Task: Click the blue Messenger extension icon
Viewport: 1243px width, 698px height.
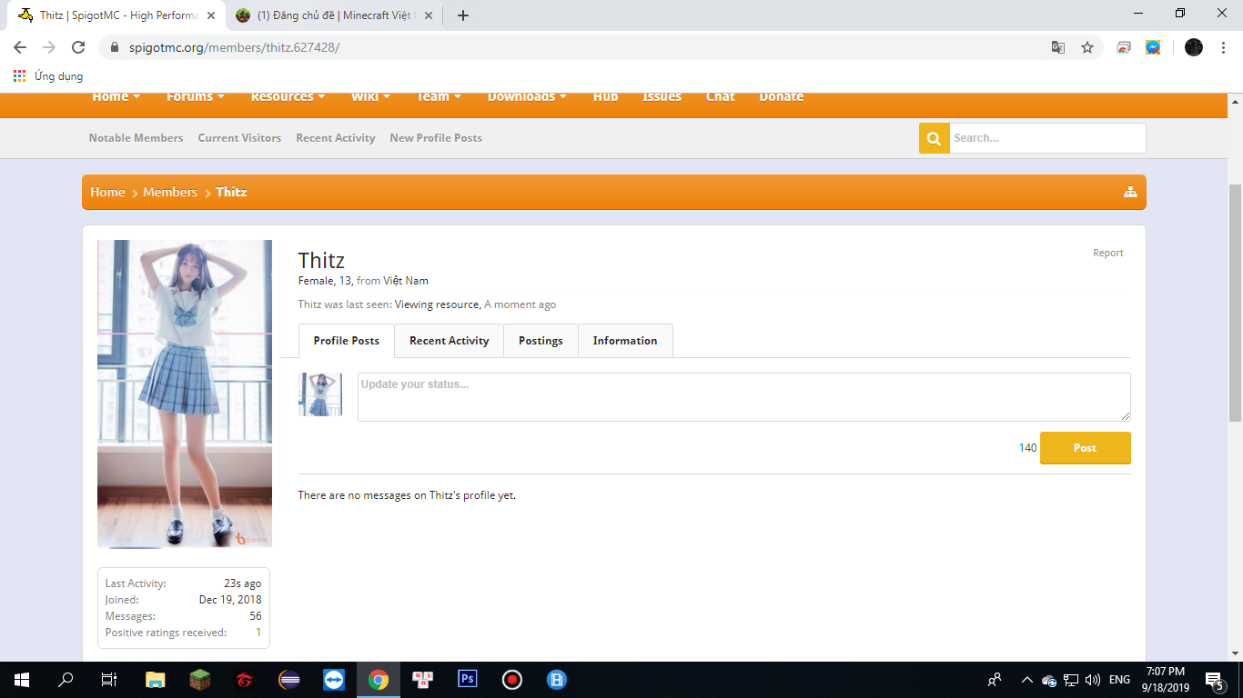Action: click(x=1153, y=47)
